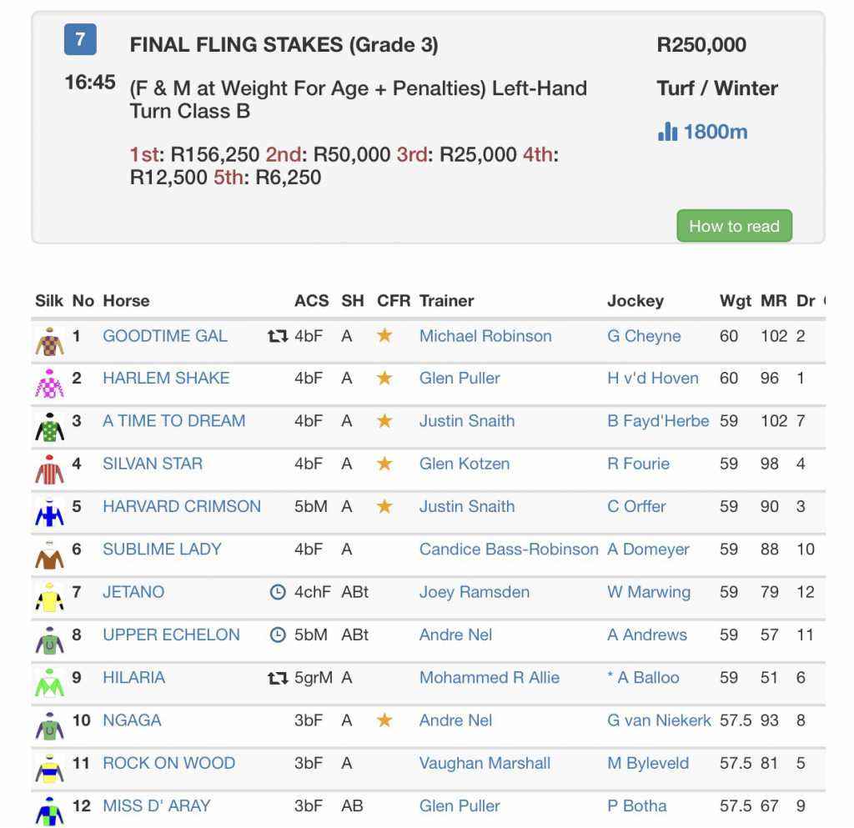854x828 pixels.
Task: Open the MISS D' ARAY horse link
Action: tap(157, 805)
